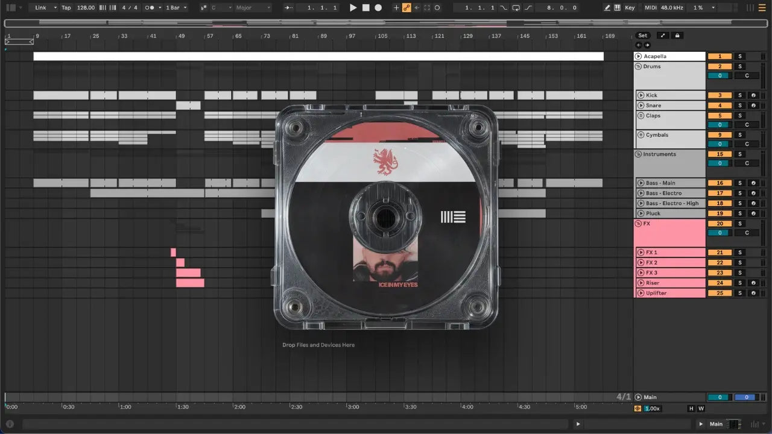Toggle the Loop switch
This screenshot has height=434, width=772.
click(x=516, y=8)
